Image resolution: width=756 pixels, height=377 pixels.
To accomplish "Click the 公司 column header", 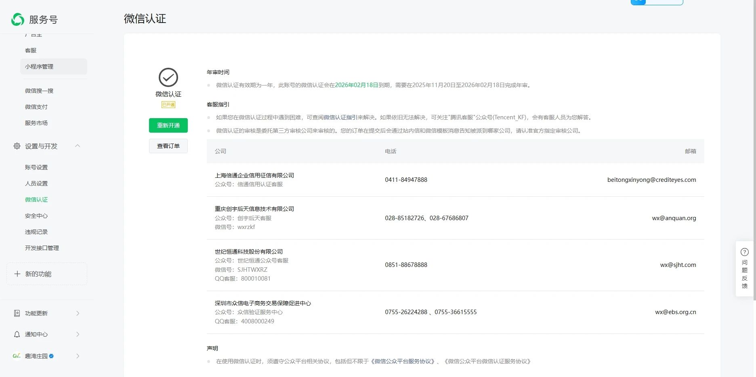I will point(220,151).
